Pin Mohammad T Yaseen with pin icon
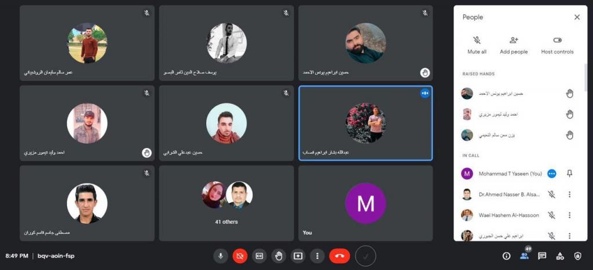The width and height of the screenshot is (593, 270). (570, 173)
